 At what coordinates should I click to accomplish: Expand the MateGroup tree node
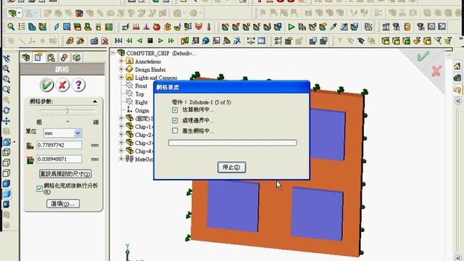(x=121, y=159)
